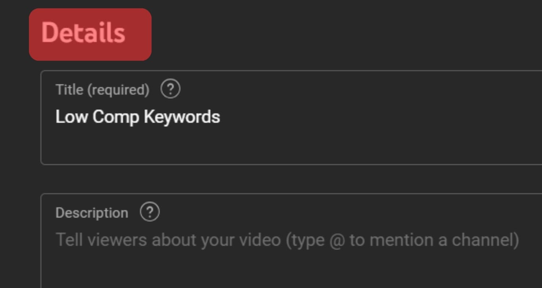
Task: Show the tooltip for the Title field
Action: click(171, 89)
